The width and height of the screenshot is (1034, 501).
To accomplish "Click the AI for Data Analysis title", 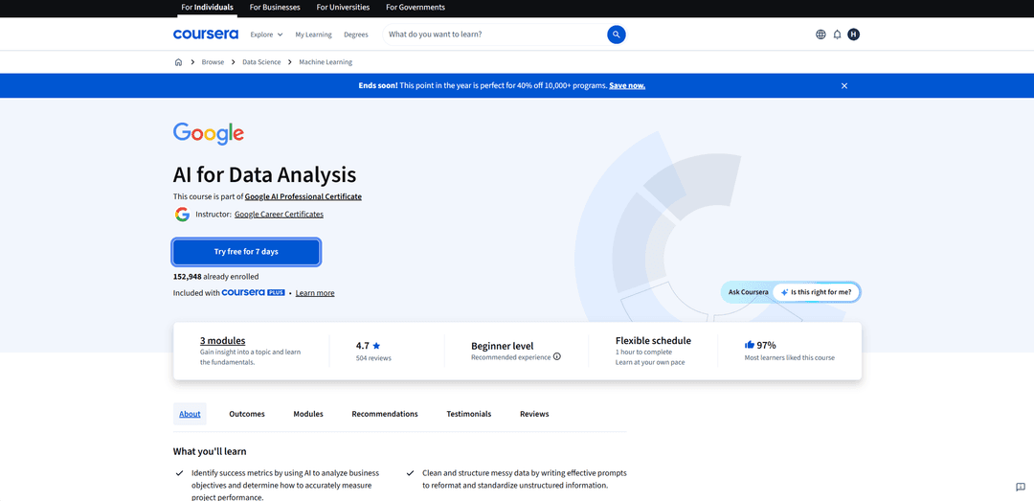I will pyautogui.click(x=264, y=175).
